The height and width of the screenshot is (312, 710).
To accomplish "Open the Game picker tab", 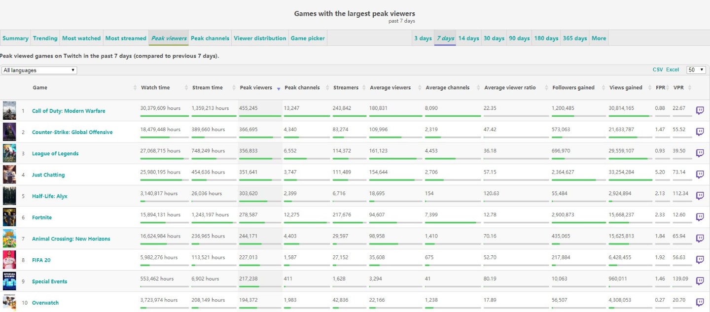I will pos(307,38).
